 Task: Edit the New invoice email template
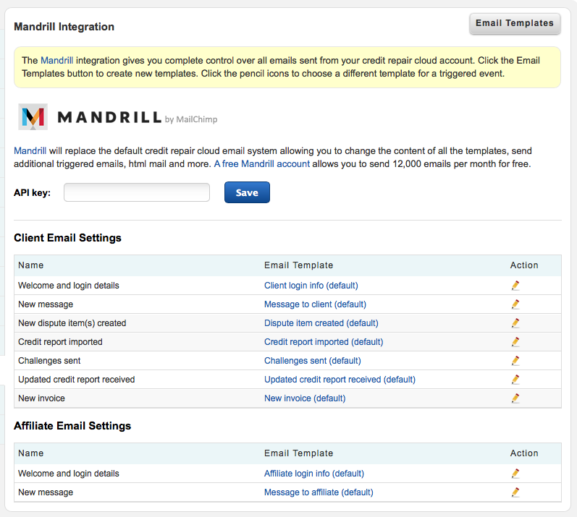click(x=515, y=398)
